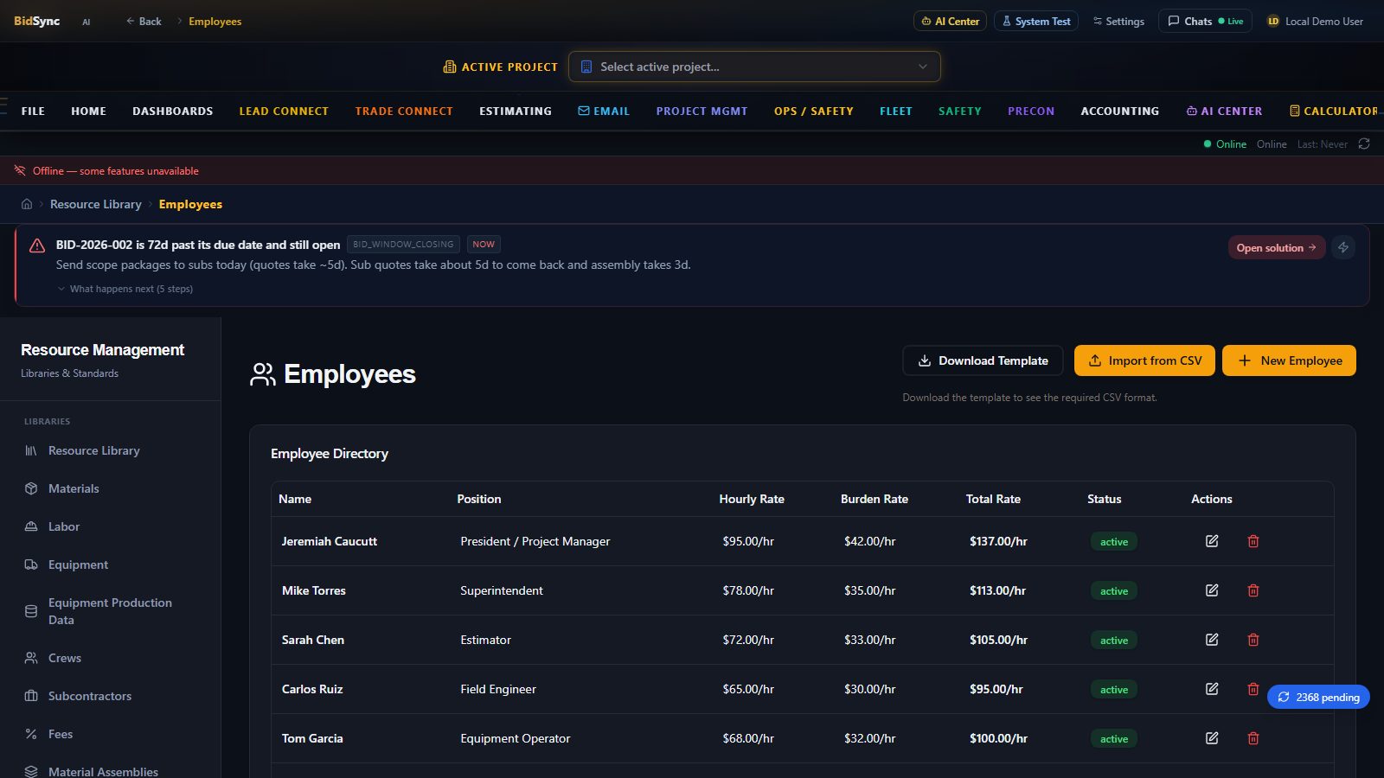Image resolution: width=1384 pixels, height=778 pixels.
Task: Click the lightning bolt quick action icon
Action: point(1343,247)
